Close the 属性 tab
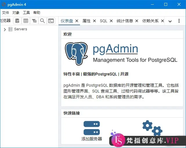Viewport: 186px width, 148px height. point(94,21)
